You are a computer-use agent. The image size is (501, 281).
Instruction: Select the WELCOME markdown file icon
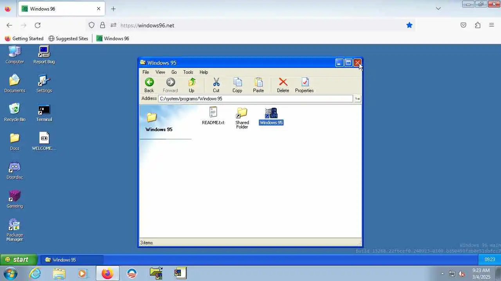[x=44, y=141]
